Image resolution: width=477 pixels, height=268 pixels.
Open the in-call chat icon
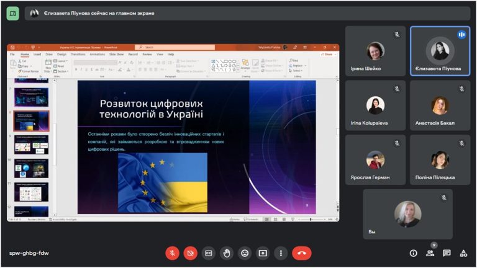tap(447, 253)
